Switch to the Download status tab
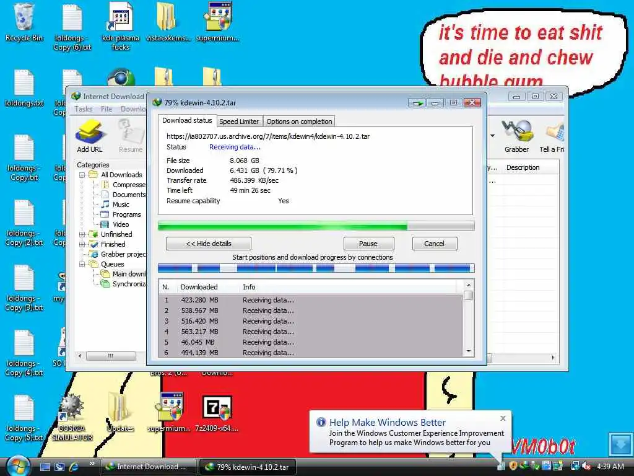Viewport: 634px width, 476px height. click(x=187, y=120)
